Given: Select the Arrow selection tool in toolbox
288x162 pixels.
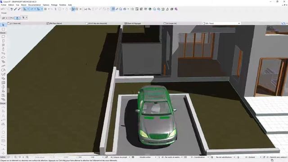Looking at the screenshot, I should (x=3, y=25).
